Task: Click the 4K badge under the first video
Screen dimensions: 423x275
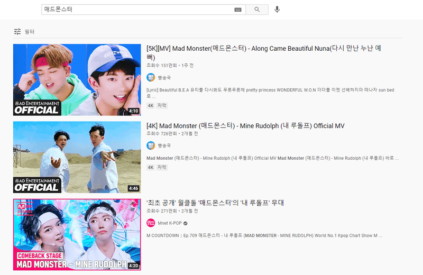Action: (151, 106)
